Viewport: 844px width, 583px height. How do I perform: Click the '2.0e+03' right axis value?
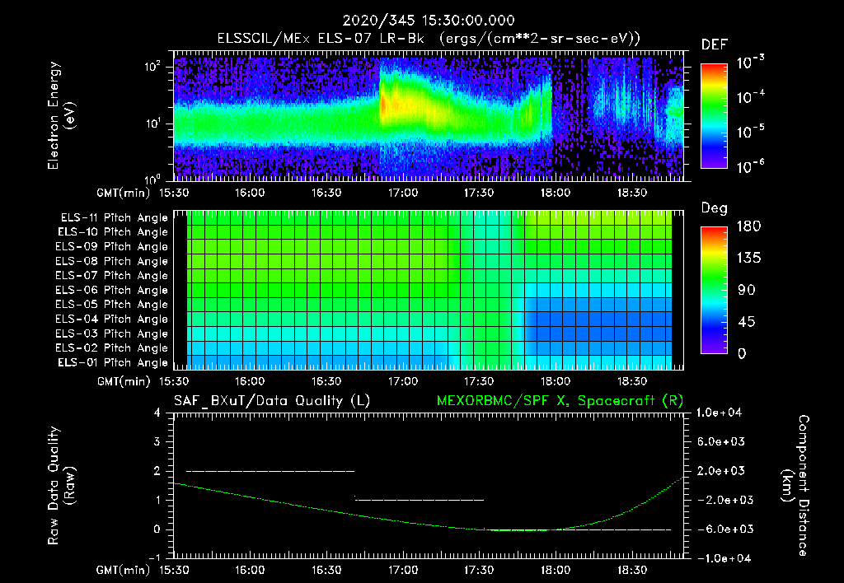[x=721, y=470]
